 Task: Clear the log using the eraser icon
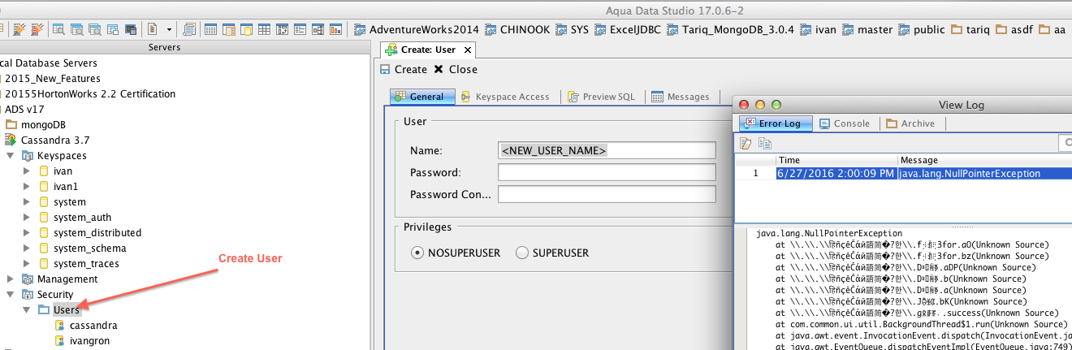coord(746,143)
